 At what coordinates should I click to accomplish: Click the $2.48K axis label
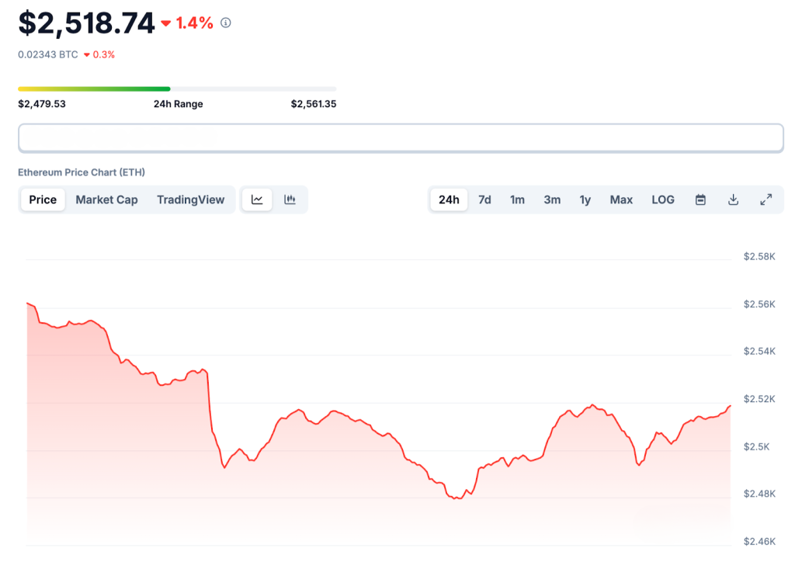[759, 494]
